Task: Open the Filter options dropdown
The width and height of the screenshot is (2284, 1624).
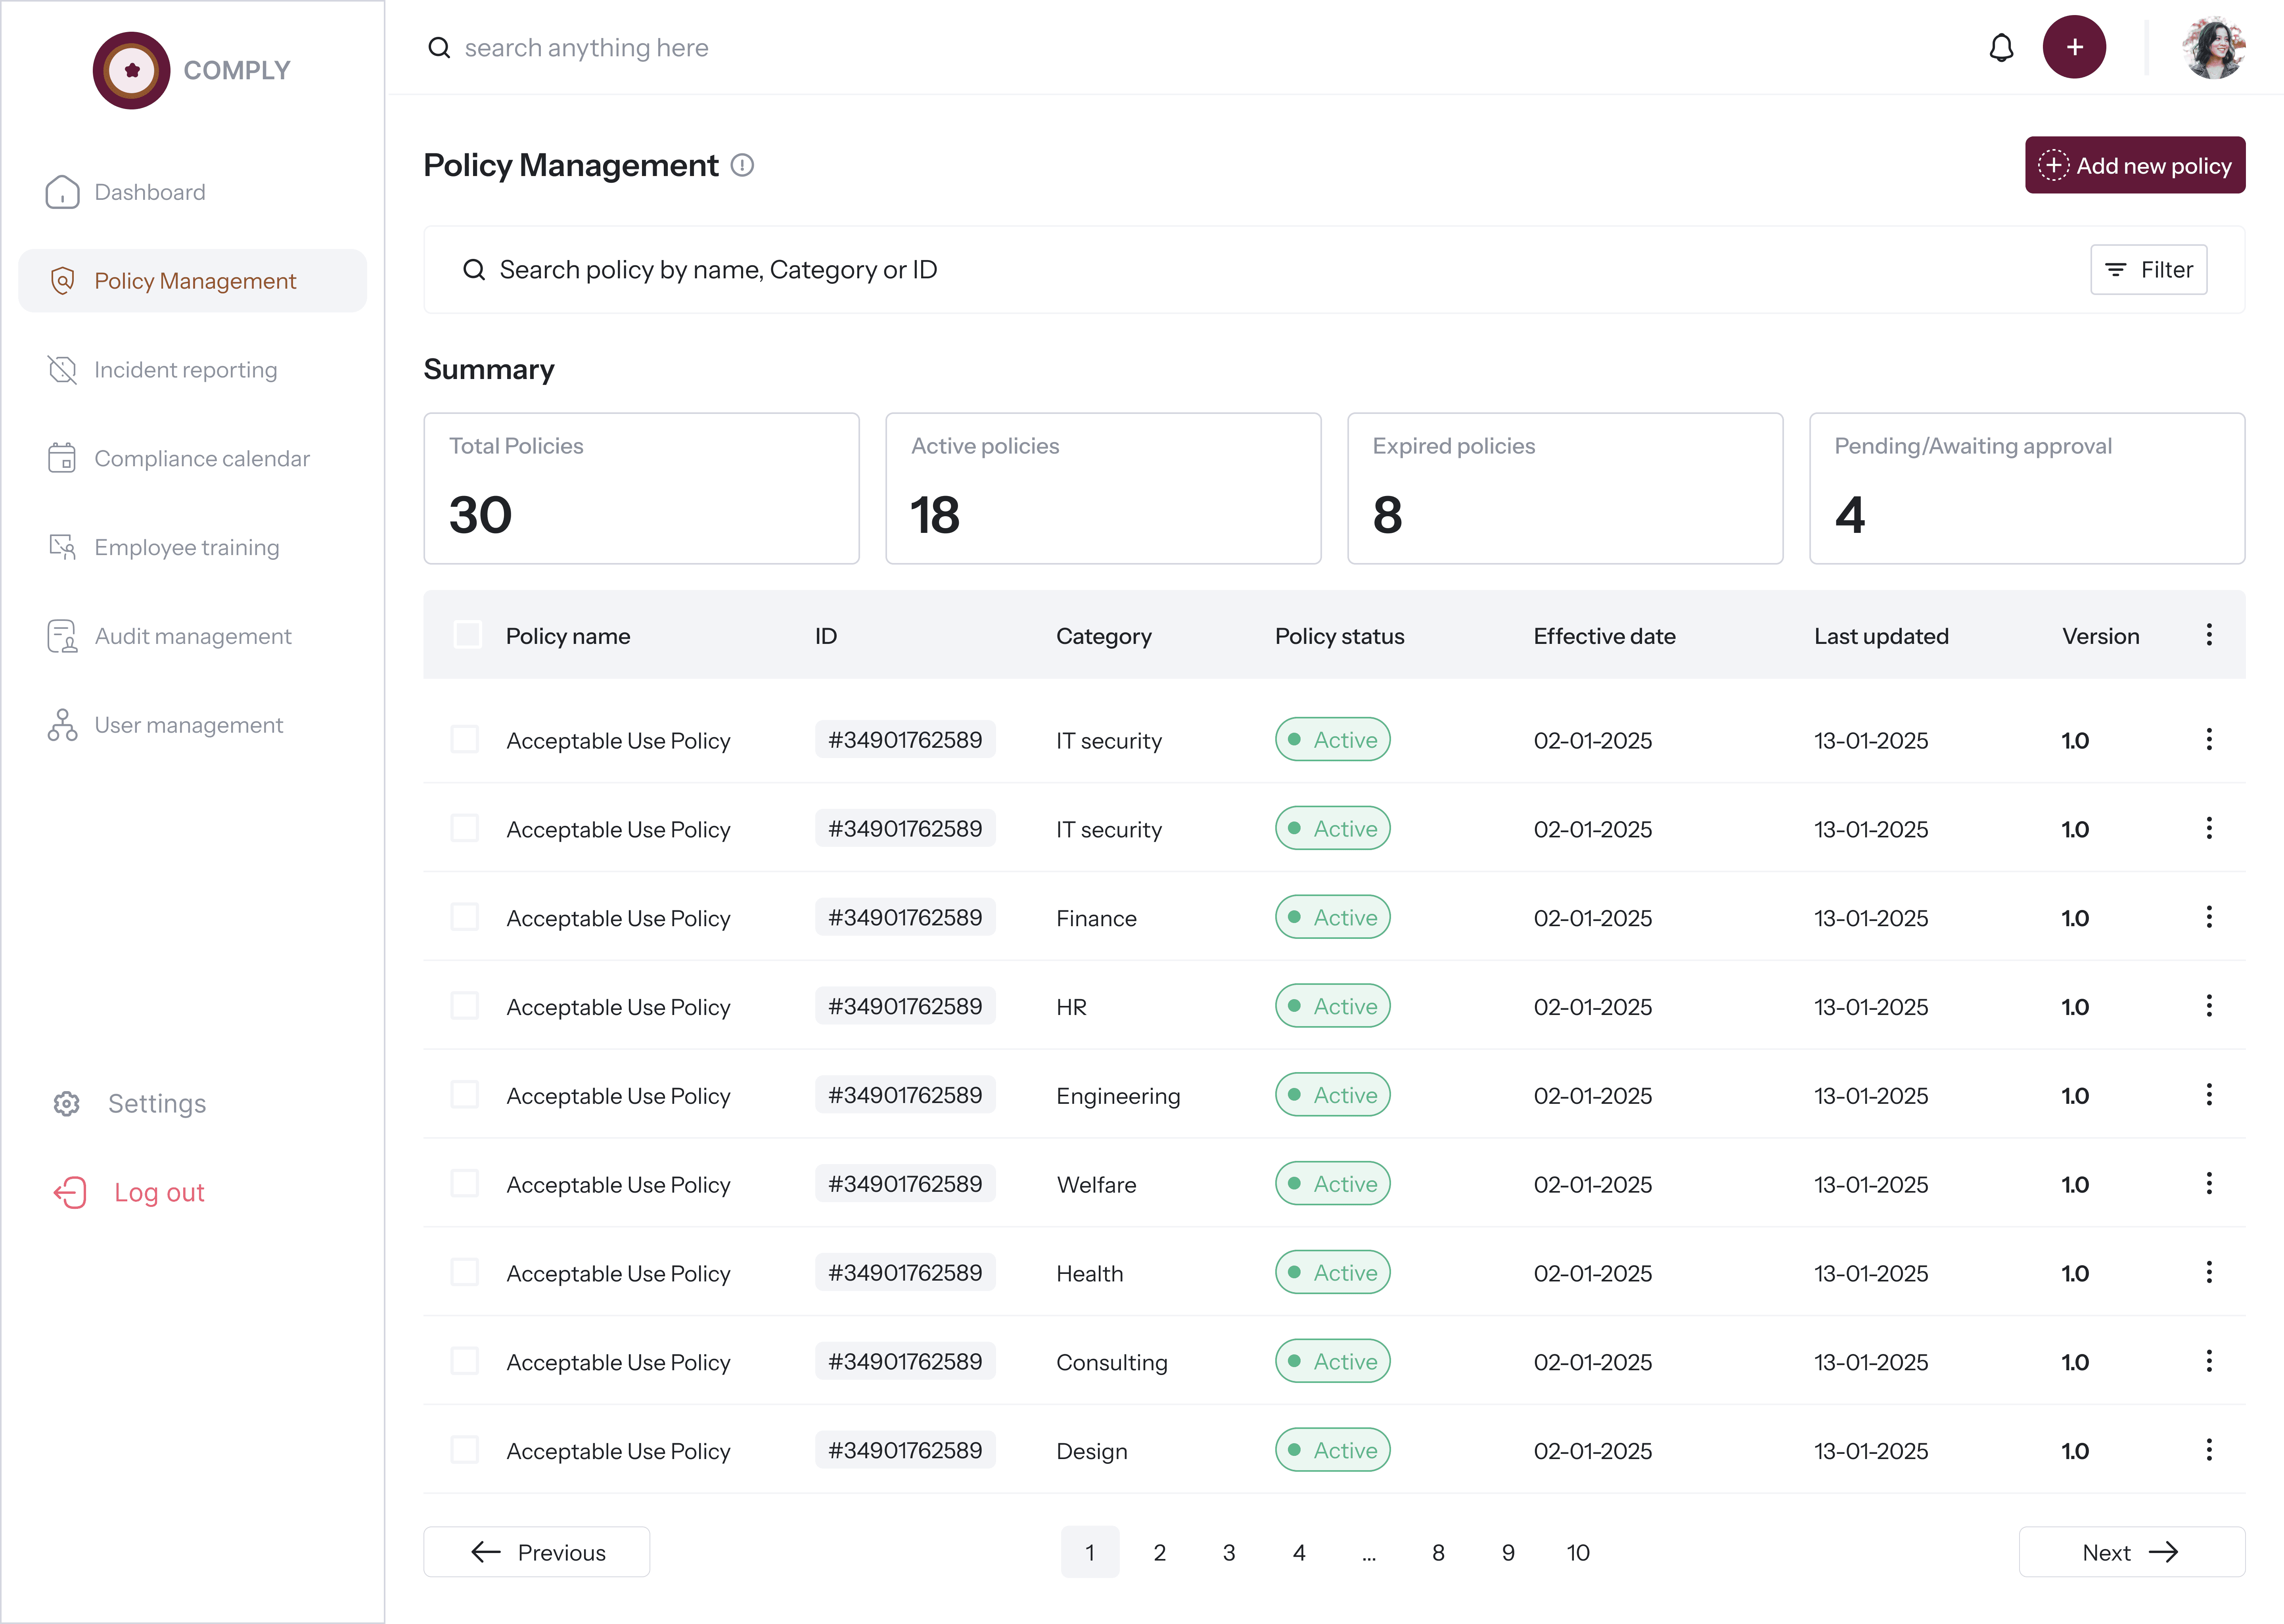Action: point(2148,270)
